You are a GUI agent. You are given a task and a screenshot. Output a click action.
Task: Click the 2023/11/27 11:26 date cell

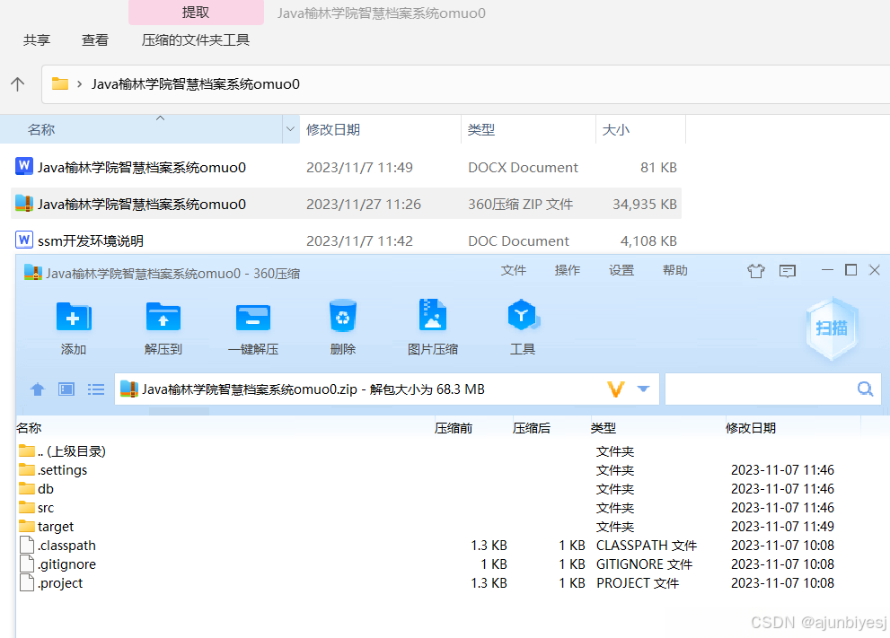coord(363,205)
